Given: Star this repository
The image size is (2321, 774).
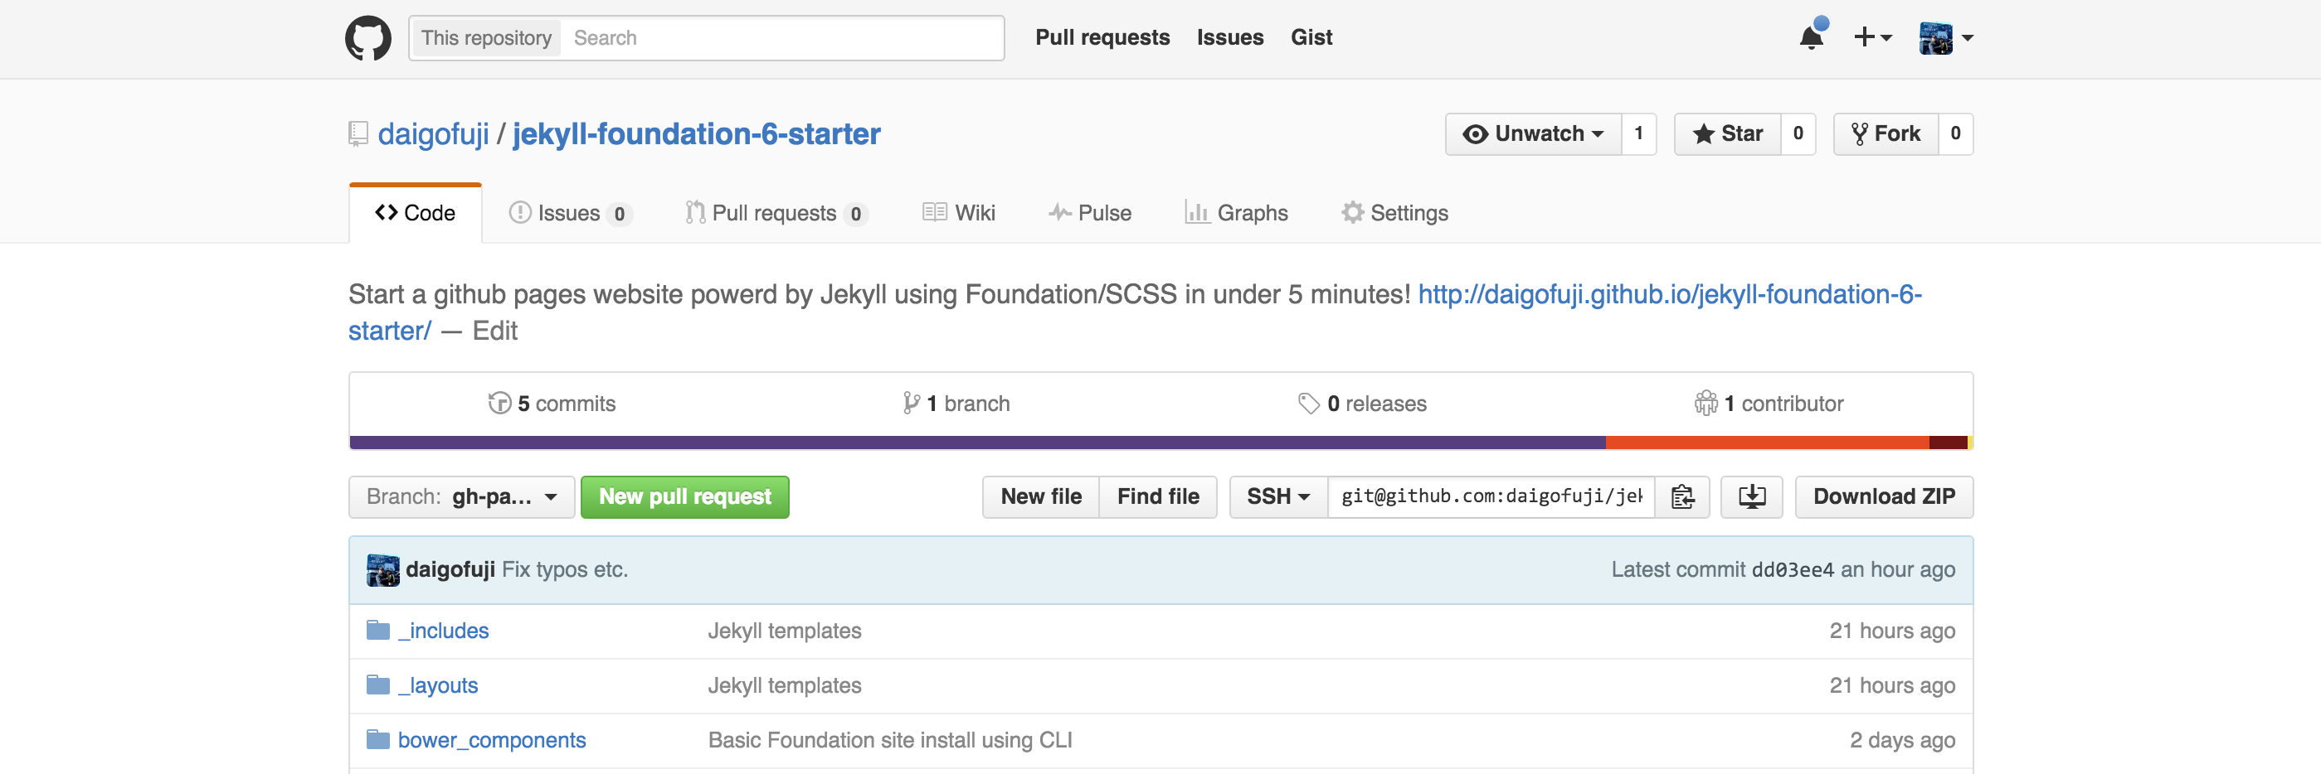Looking at the screenshot, I should coord(1728,134).
